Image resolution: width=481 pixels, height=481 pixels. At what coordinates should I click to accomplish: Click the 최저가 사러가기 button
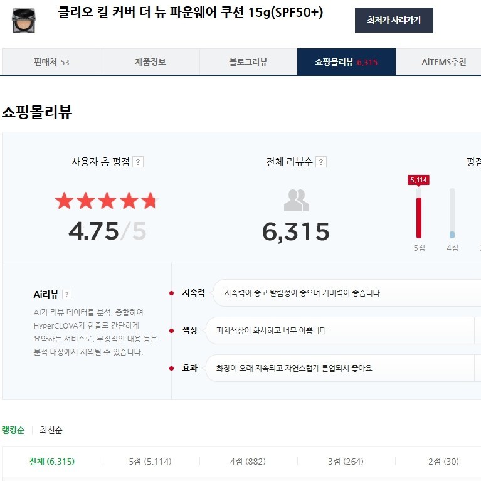pyautogui.click(x=393, y=20)
